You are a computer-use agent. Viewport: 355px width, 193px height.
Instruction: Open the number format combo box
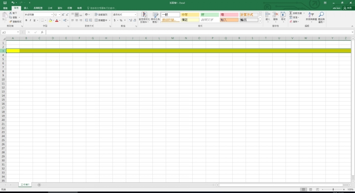coord(125,14)
